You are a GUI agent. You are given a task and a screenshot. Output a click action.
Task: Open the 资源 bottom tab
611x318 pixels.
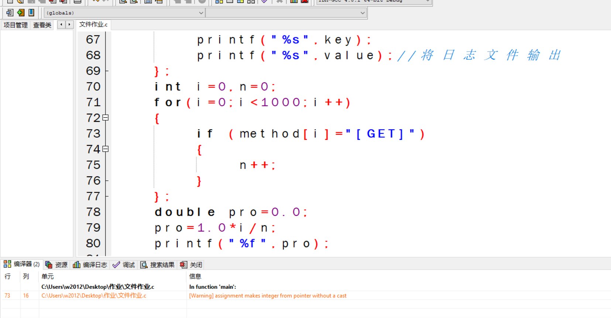tap(56, 265)
